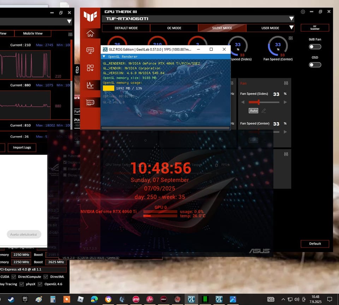The height and width of the screenshot is (305, 339).
Task: Open GPU-Z from the sidebar icon
Action: tap(90, 102)
